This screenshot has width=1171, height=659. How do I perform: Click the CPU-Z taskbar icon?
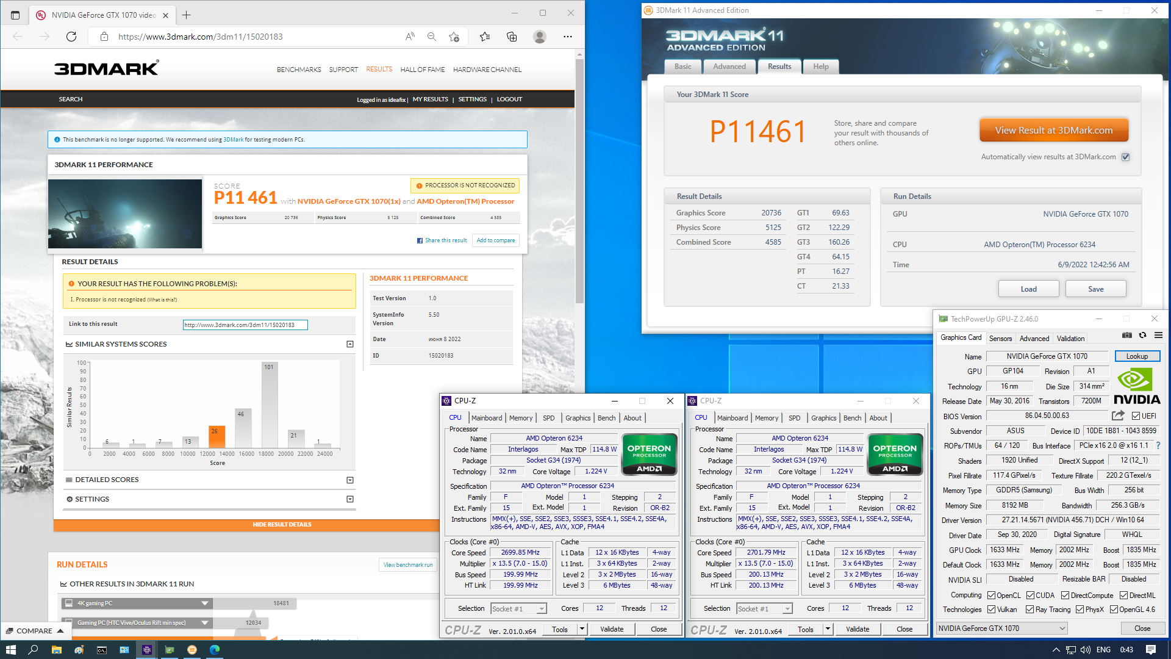pos(146,650)
